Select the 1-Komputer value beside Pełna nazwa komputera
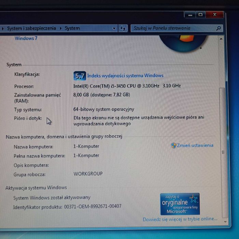The height and width of the screenshot is (239, 239). click(86, 156)
